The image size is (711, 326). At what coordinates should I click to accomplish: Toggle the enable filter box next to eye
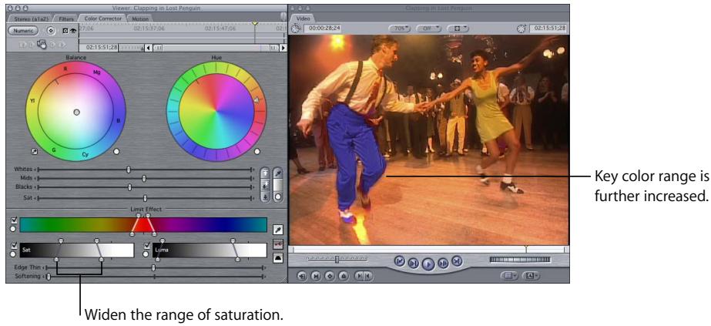65,31
